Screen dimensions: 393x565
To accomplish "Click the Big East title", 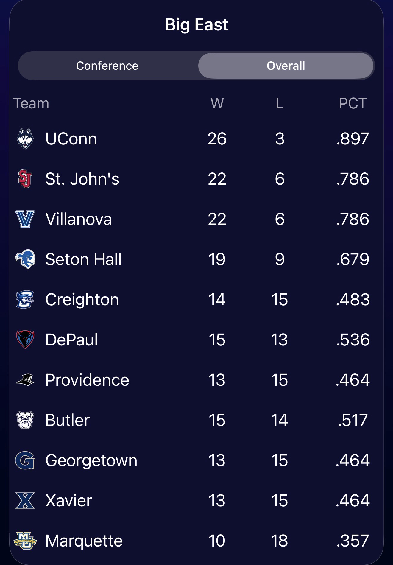I will click(196, 24).
